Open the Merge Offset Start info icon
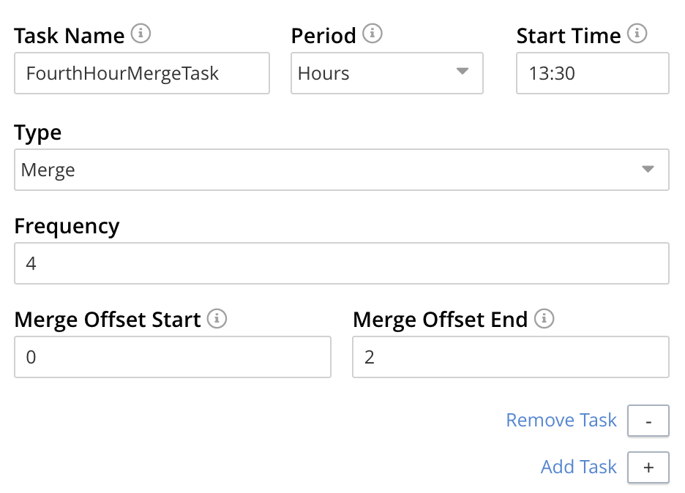Viewport: 685px width, 493px height. (x=217, y=318)
